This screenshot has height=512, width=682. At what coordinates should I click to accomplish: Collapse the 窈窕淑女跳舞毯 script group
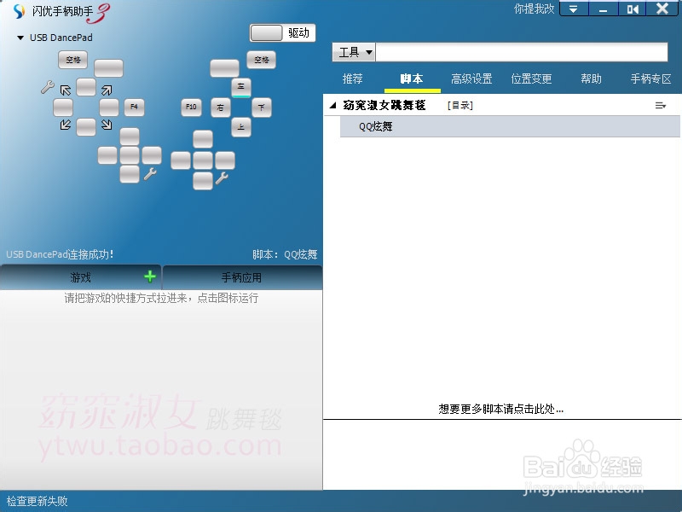[332, 105]
